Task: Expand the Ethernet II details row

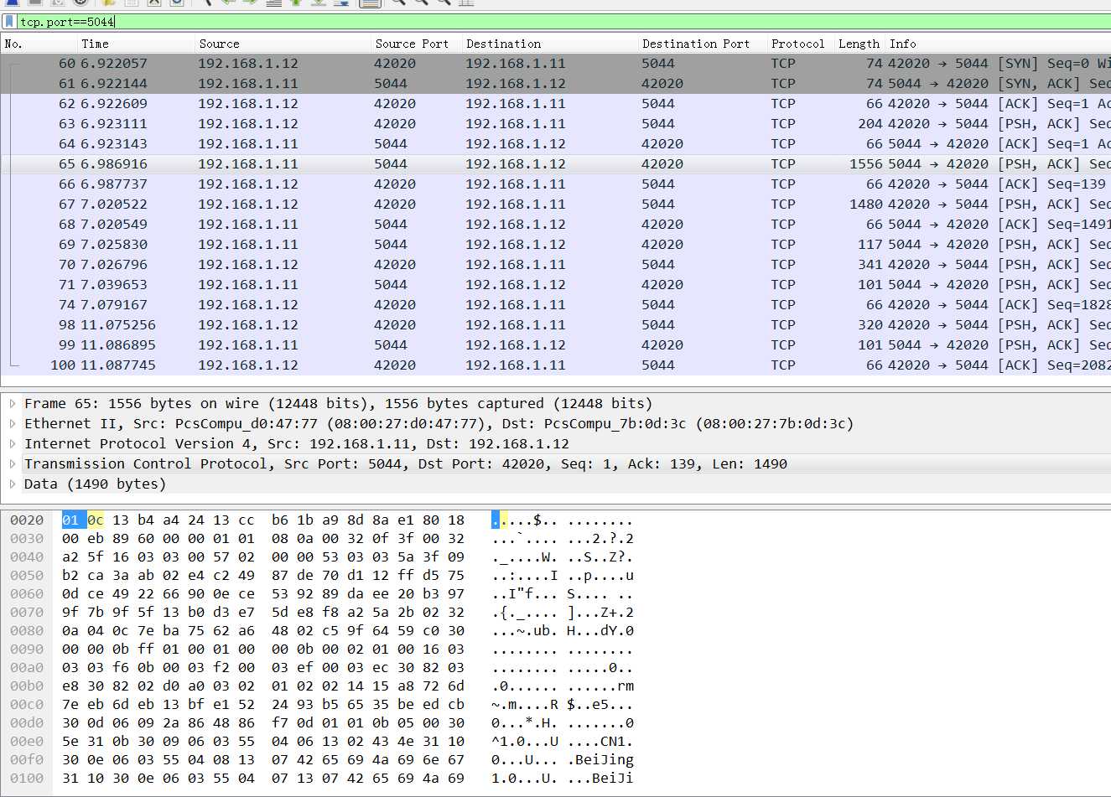Action: coord(13,423)
